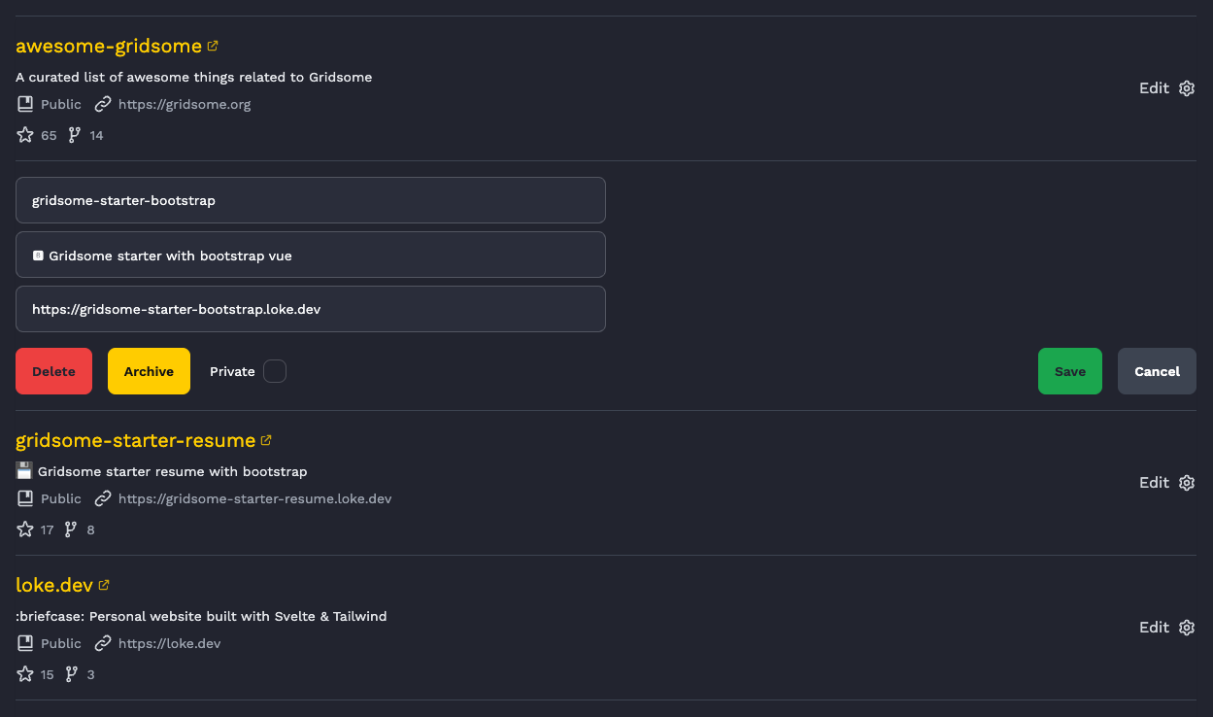This screenshot has height=717, width=1213.
Task: Click link chain icon beside gridsome.org
Action: (x=103, y=104)
